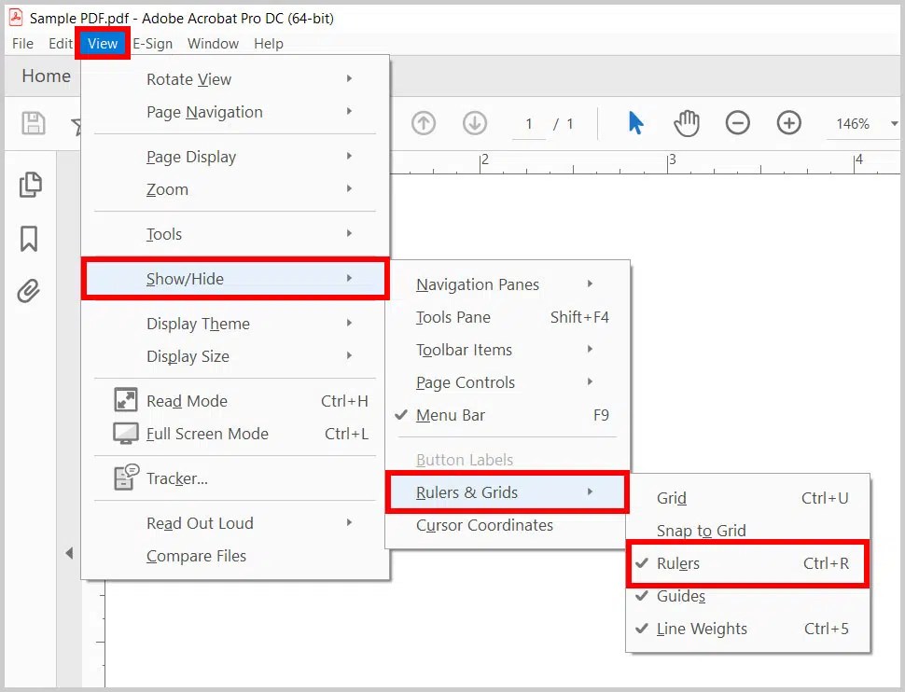Click the View menu

pos(103,43)
